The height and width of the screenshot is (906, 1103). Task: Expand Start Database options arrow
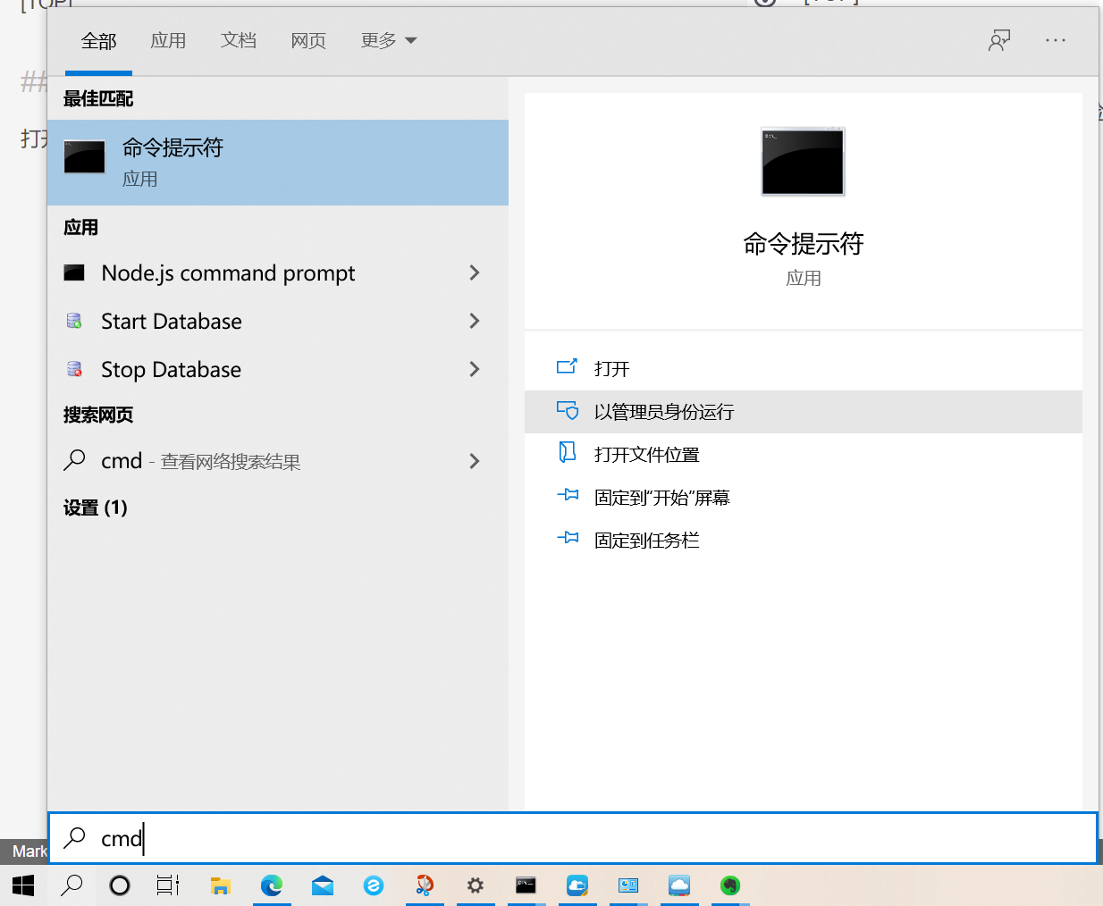475,321
